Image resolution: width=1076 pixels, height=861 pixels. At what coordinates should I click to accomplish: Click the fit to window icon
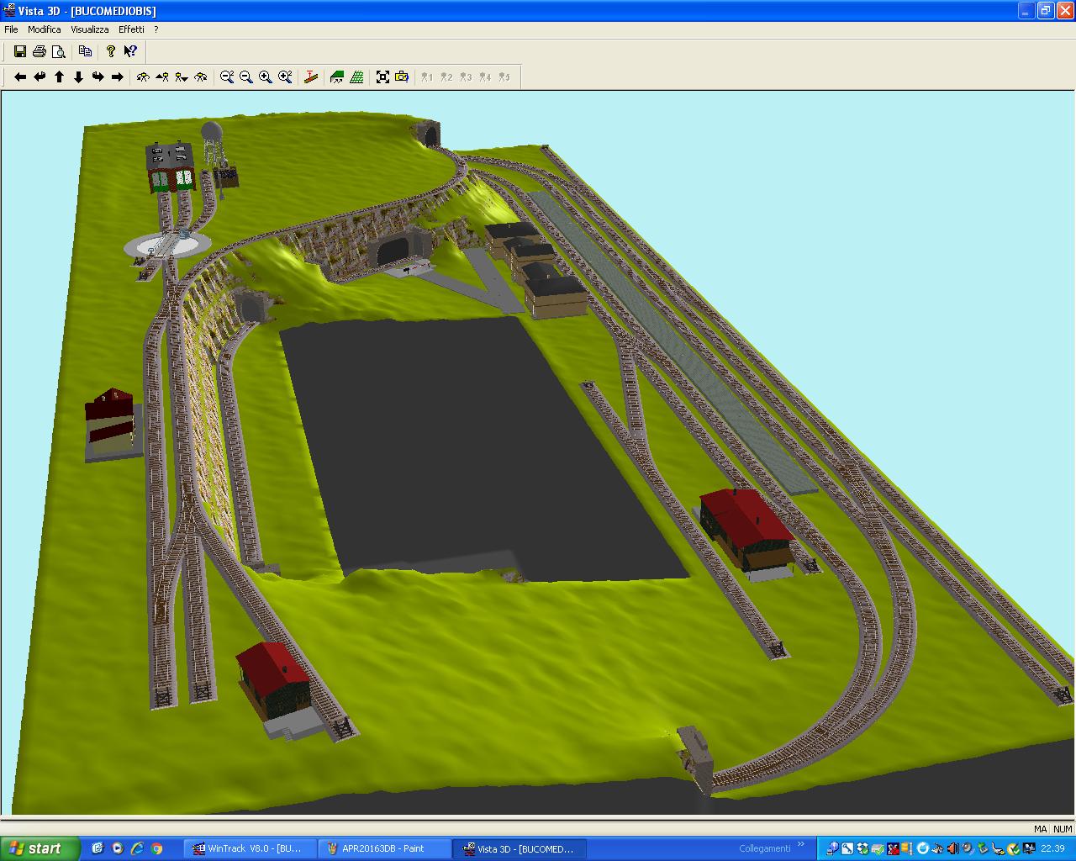(382, 77)
